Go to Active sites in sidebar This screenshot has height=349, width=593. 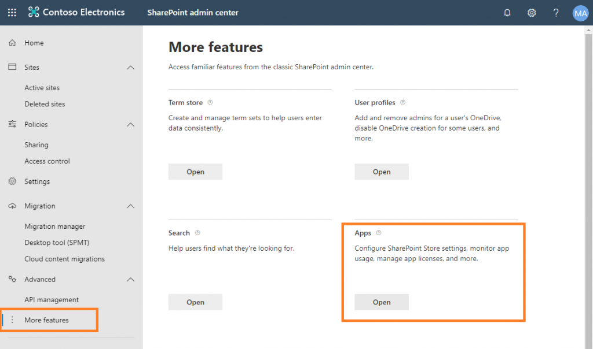[x=42, y=88]
